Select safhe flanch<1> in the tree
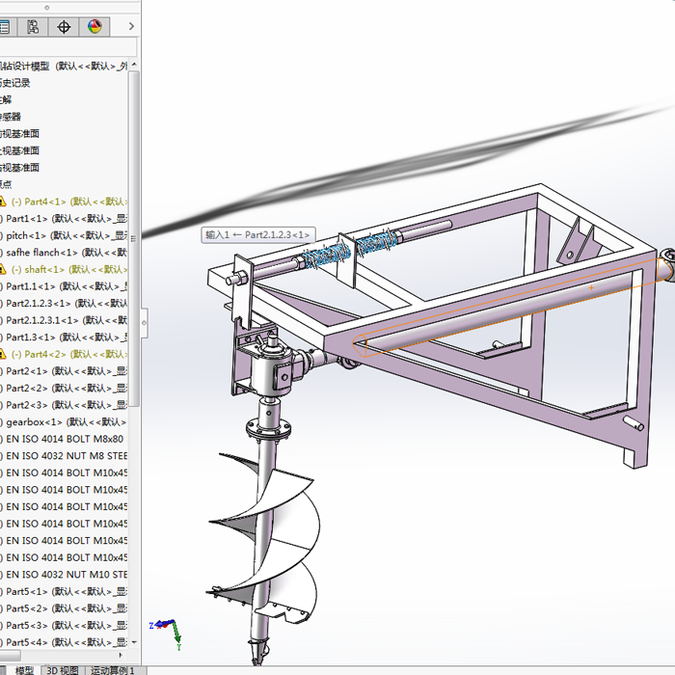The image size is (675, 675). (40, 252)
